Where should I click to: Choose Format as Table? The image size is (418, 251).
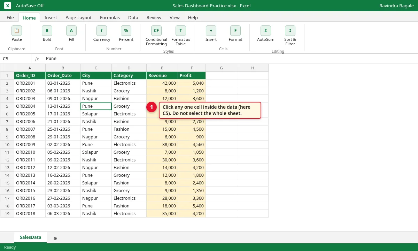pyautogui.click(x=181, y=31)
